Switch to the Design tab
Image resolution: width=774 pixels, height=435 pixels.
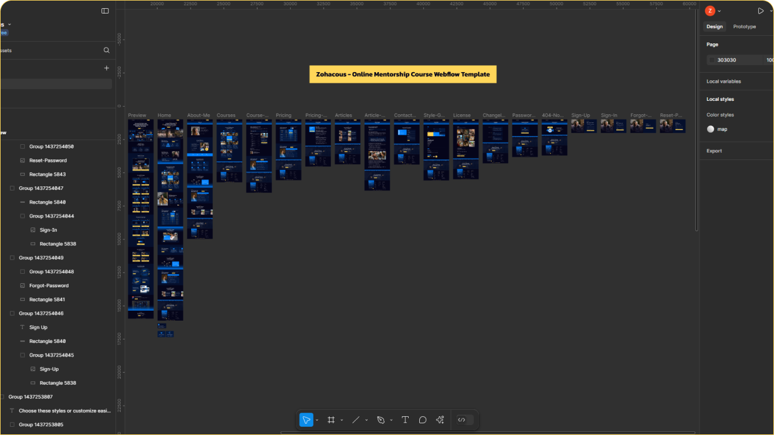click(714, 26)
